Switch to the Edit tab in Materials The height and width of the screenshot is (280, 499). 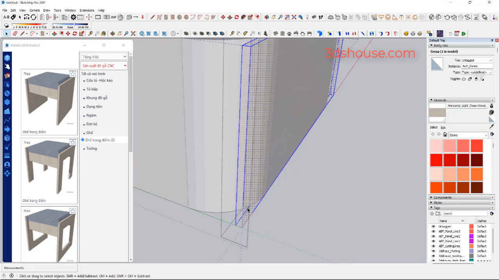click(443, 128)
